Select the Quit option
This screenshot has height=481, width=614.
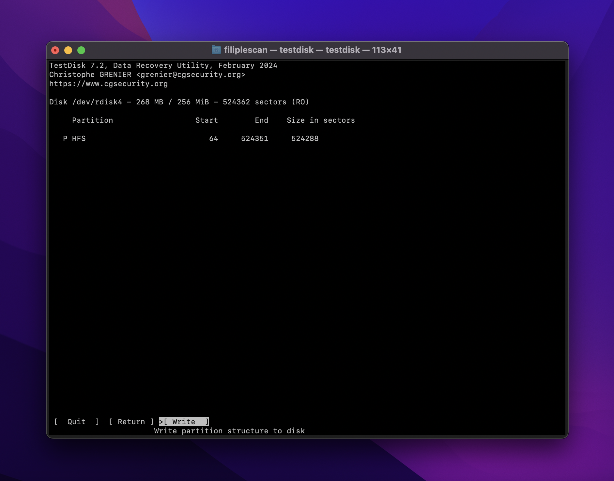[76, 422]
